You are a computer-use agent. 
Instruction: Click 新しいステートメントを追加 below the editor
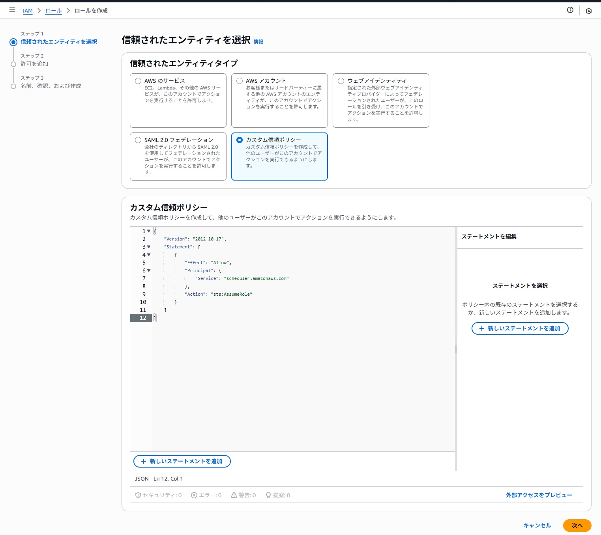(182, 461)
